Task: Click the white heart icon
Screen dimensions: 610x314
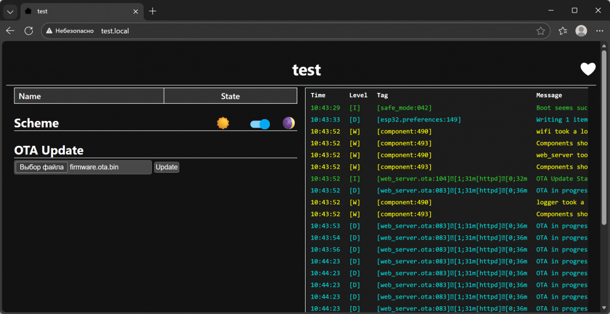Action: tap(588, 69)
